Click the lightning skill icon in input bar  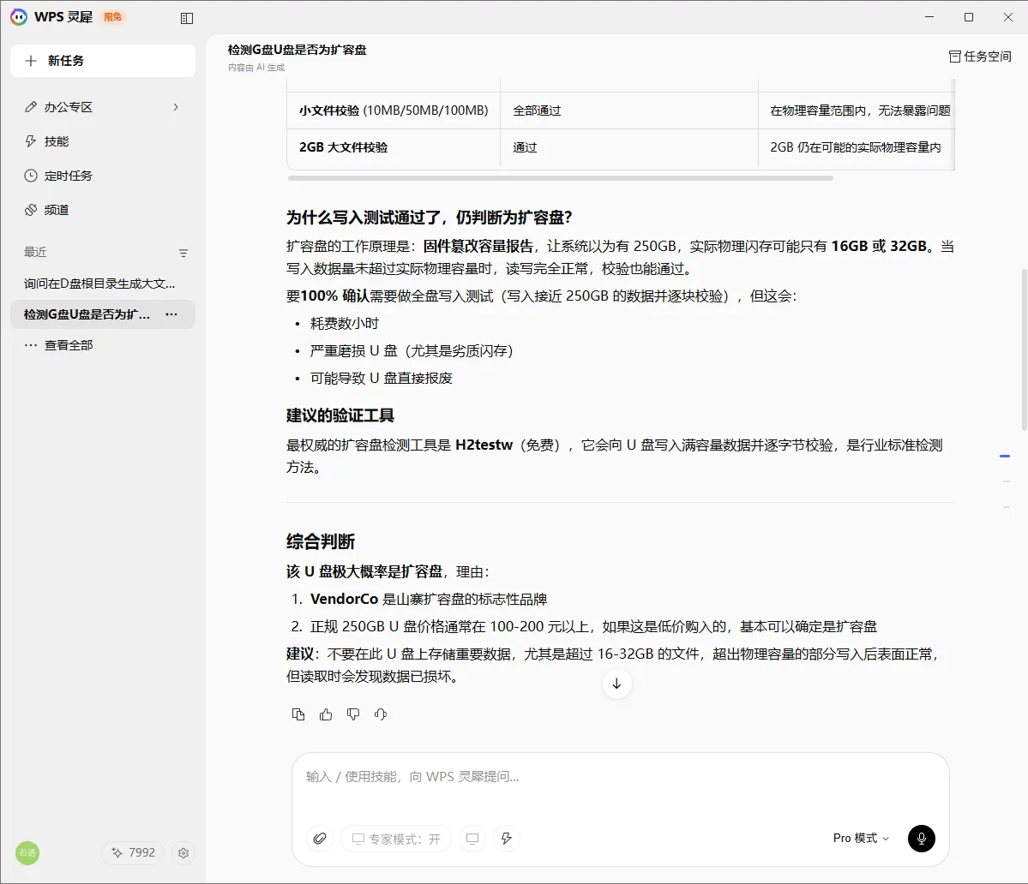coord(506,838)
